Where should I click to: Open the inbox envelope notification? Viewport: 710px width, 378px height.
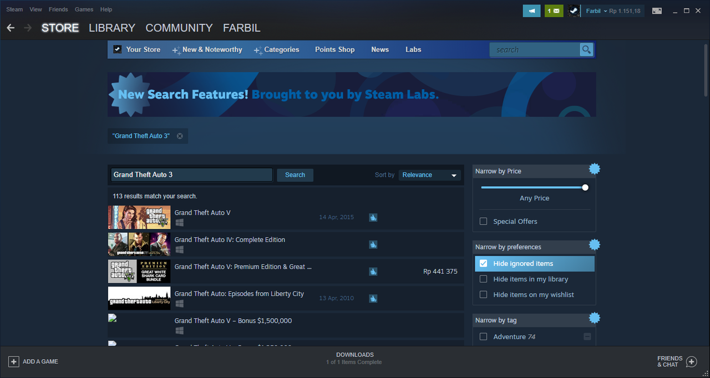tap(554, 11)
